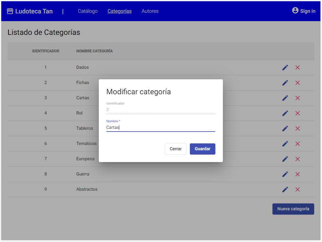Click the edit pencil icon for Abstractos
This screenshot has height=242, width=322.
coord(285,189)
